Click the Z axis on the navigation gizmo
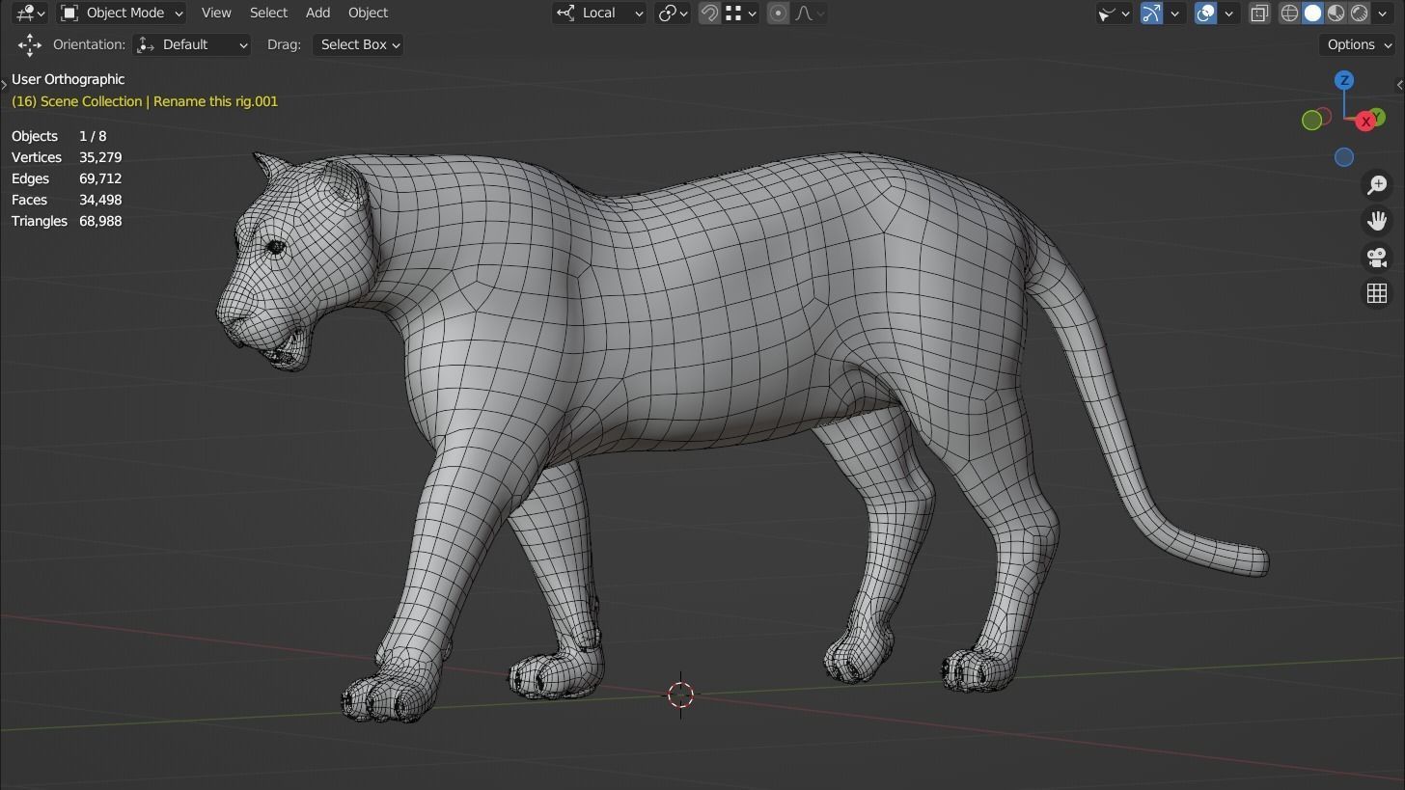Image resolution: width=1405 pixels, height=790 pixels. (x=1344, y=80)
